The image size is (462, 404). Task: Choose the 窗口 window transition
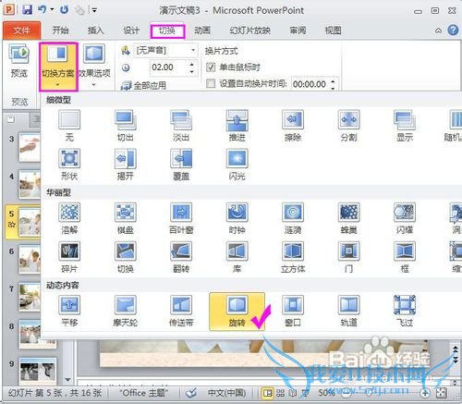pos(293,312)
